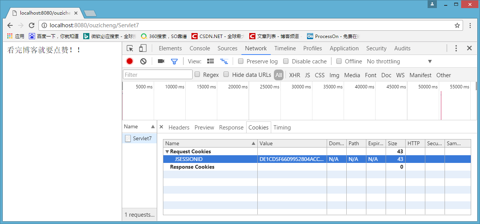Open the Chrome user profile button
Screen dimensions: 480x224
point(432,4)
